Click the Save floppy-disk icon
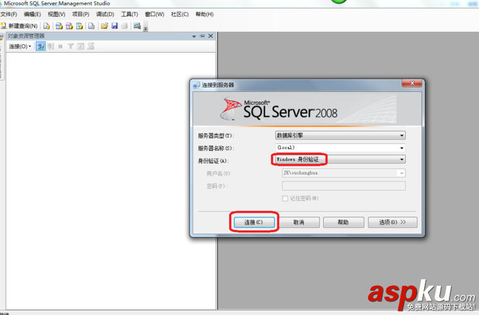 [115, 26]
